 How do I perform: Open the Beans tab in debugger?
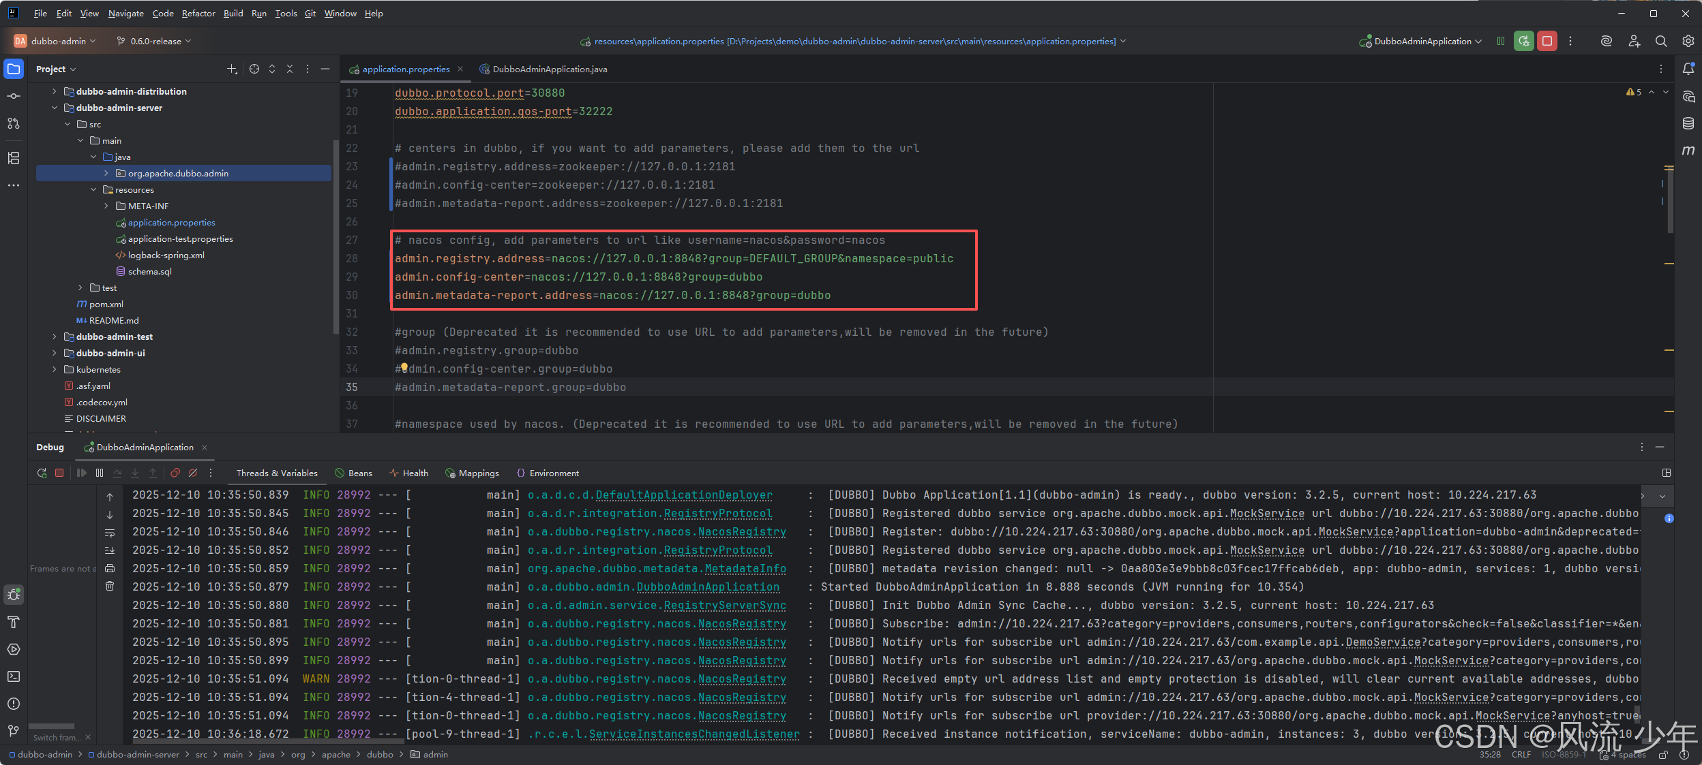353,473
